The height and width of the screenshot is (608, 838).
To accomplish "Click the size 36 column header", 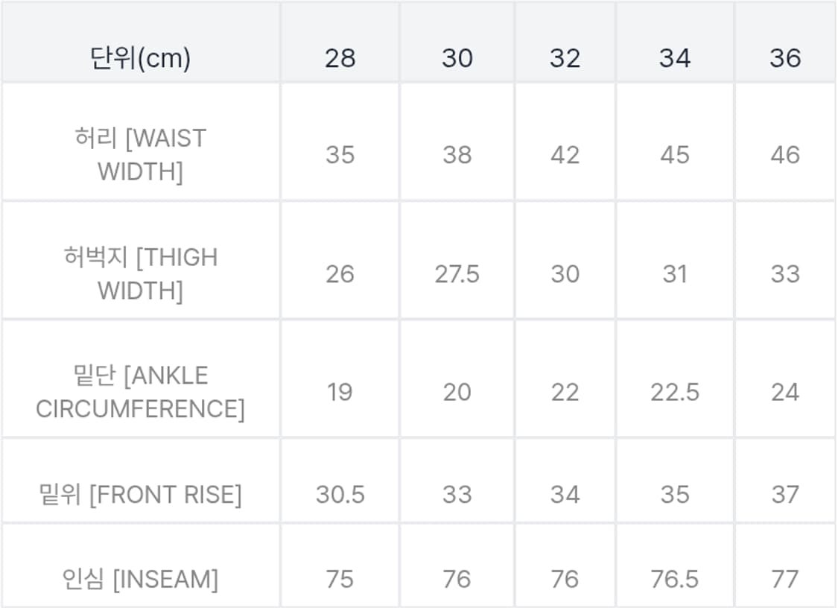I will click(785, 58).
